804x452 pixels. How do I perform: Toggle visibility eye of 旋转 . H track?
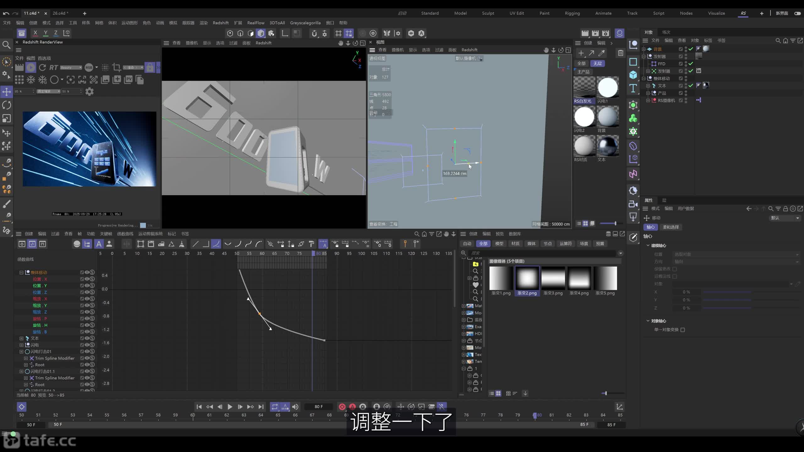(x=87, y=325)
